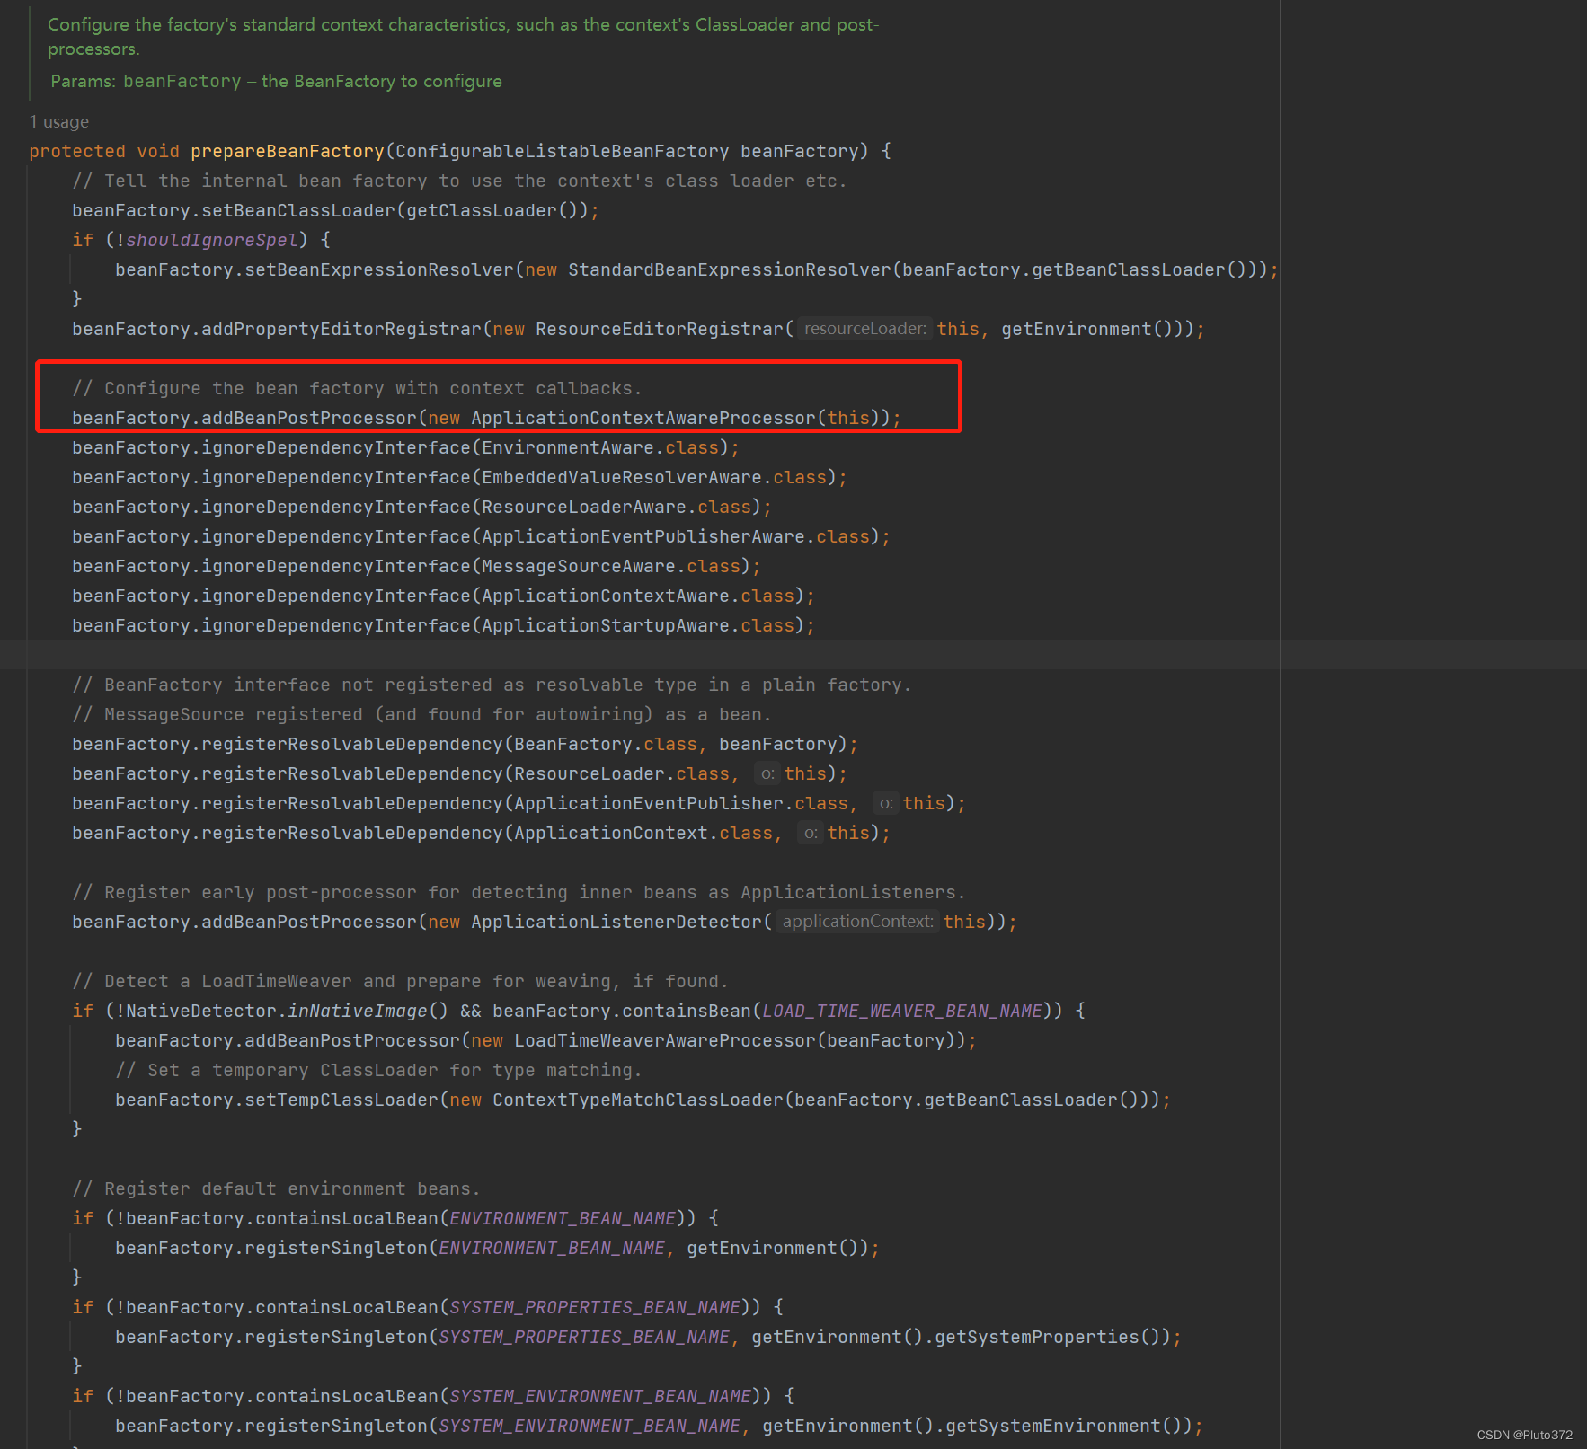
Task: Click comment 'Register early post-processor for detecting inner beans'
Action: coord(519,892)
